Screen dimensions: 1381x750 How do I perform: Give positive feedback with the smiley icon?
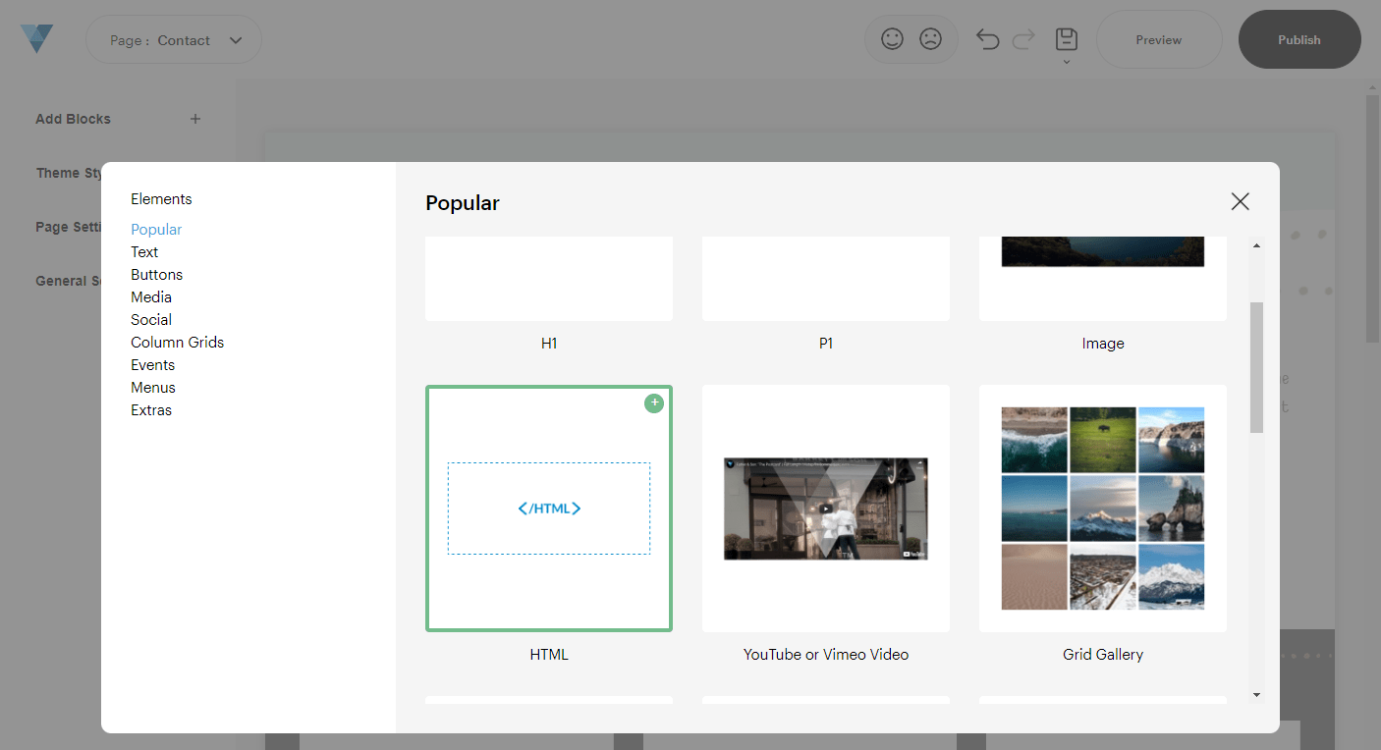(892, 38)
